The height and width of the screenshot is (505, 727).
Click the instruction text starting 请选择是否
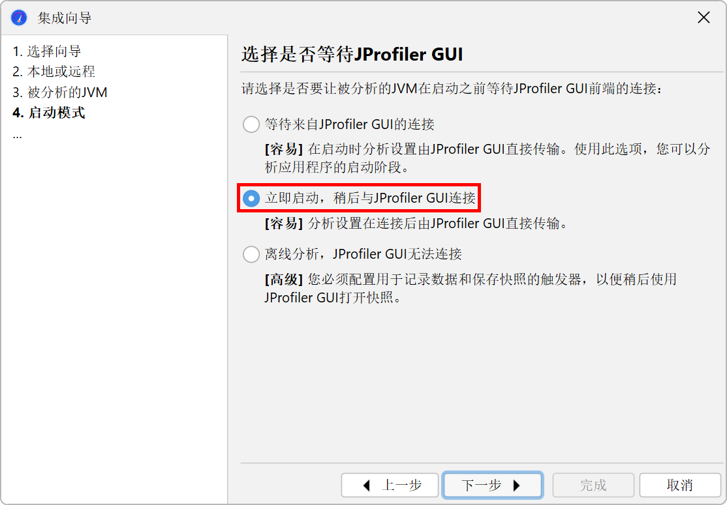452,89
